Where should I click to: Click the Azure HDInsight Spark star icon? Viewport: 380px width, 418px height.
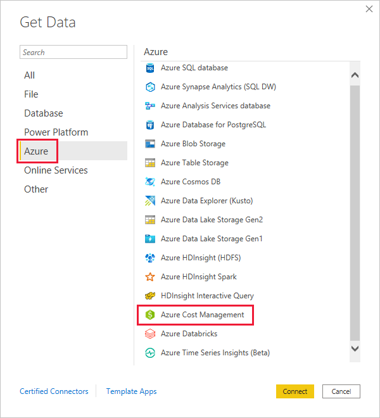pos(150,277)
